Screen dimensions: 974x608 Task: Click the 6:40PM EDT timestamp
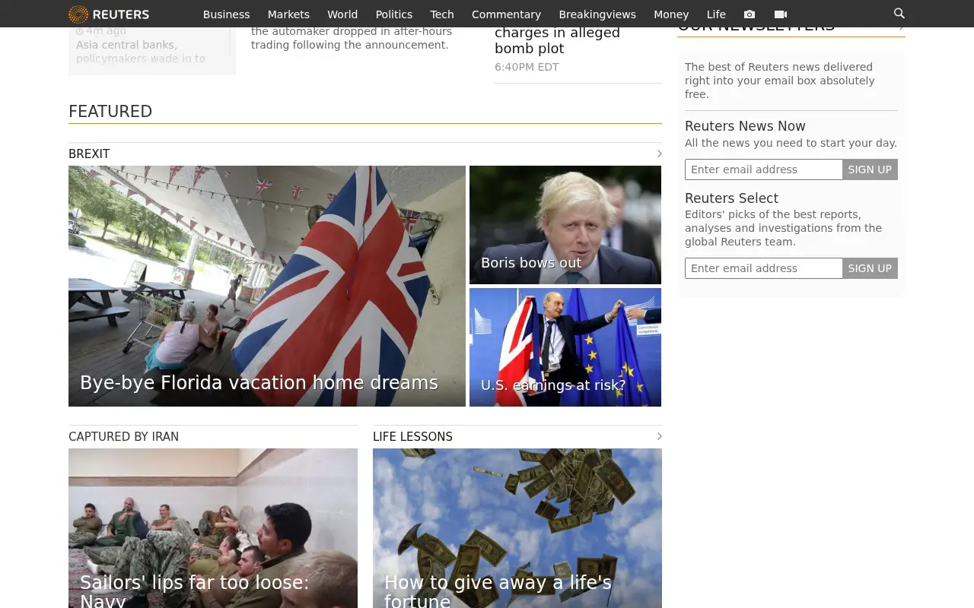pyautogui.click(x=527, y=67)
